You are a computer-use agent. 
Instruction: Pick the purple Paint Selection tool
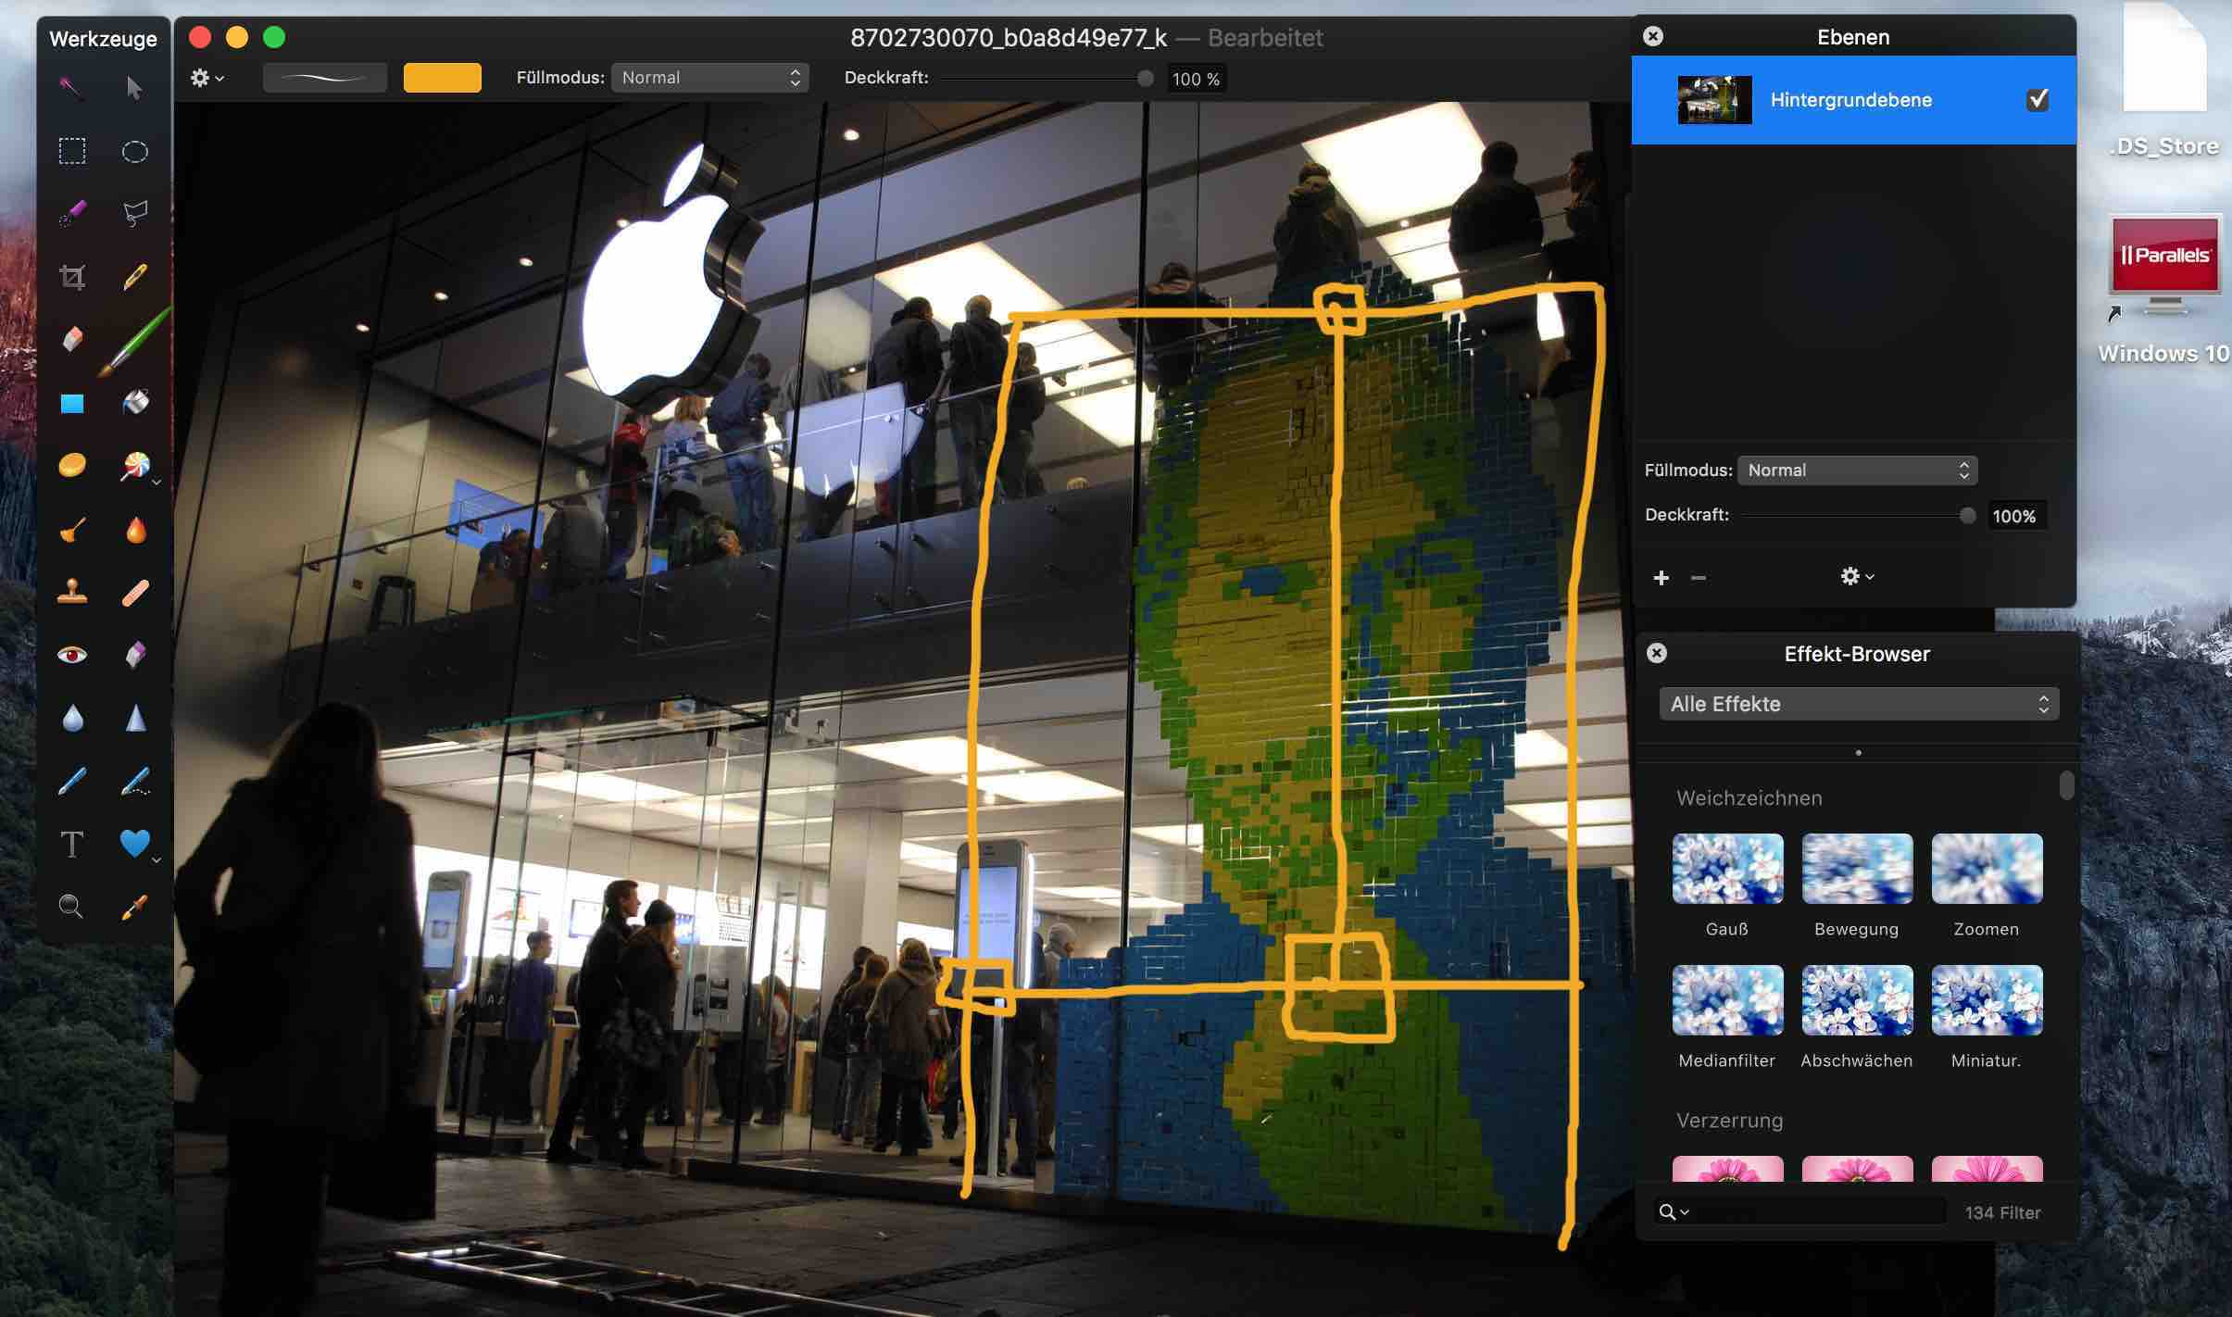coord(71,213)
